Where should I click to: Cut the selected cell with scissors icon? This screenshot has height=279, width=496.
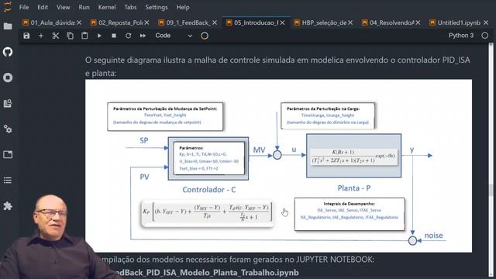click(x=56, y=36)
